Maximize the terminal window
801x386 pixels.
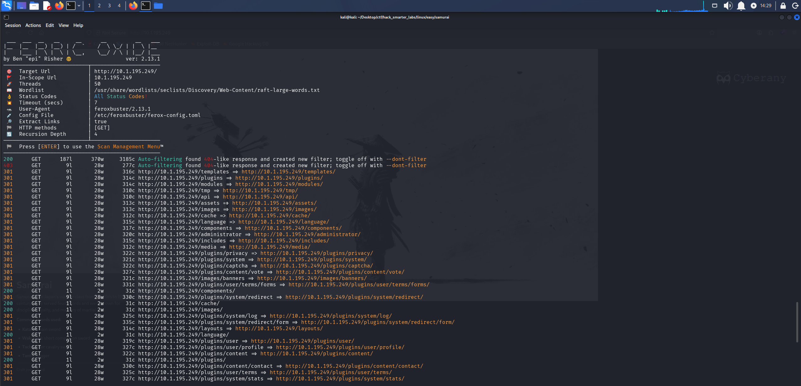[x=789, y=17]
